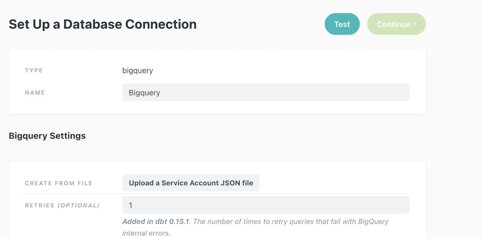Click the Name field containing Bigquery
The height and width of the screenshot is (239, 483).
pyautogui.click(x=266, y=92)
